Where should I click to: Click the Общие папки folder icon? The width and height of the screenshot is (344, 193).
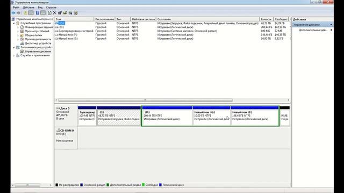(x=22, y=35)
